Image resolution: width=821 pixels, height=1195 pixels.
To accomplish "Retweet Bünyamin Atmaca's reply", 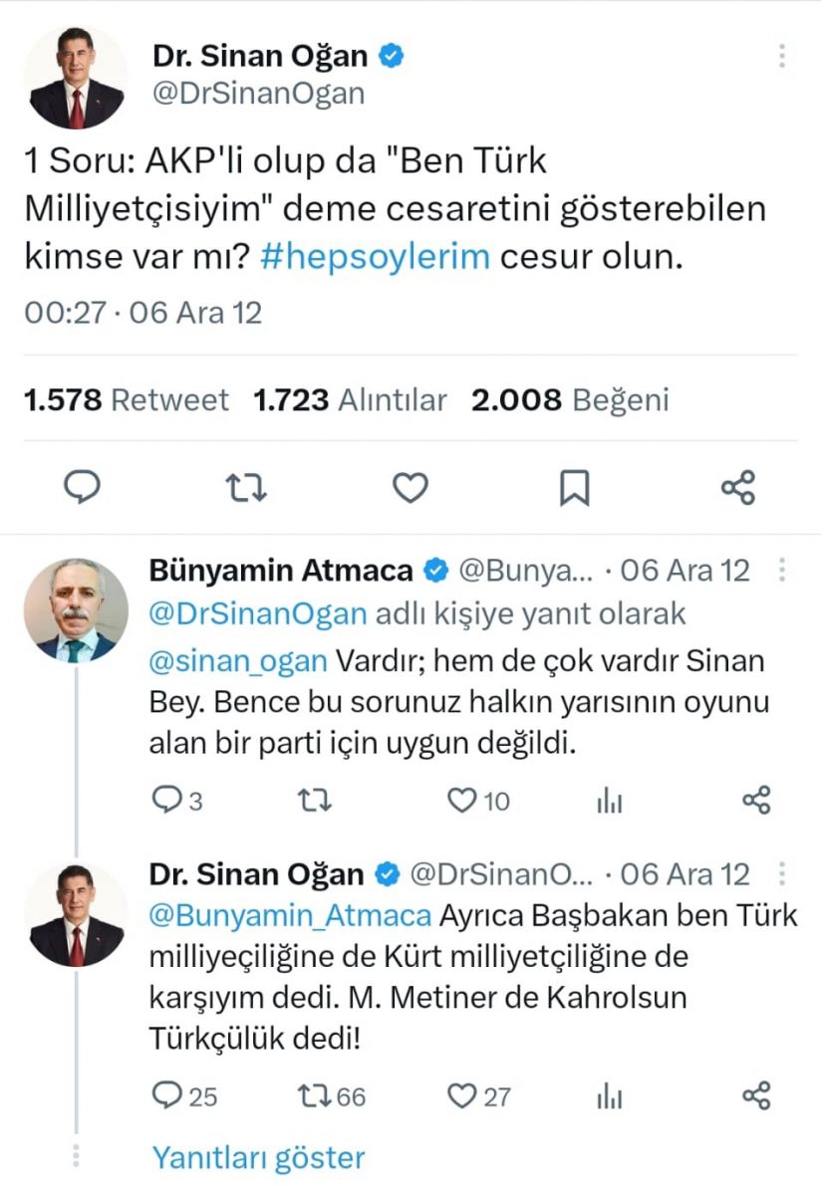I will click(x=315, y=800).
